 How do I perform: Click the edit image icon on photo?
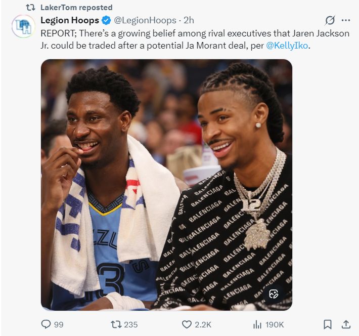(x=274, y=294)
